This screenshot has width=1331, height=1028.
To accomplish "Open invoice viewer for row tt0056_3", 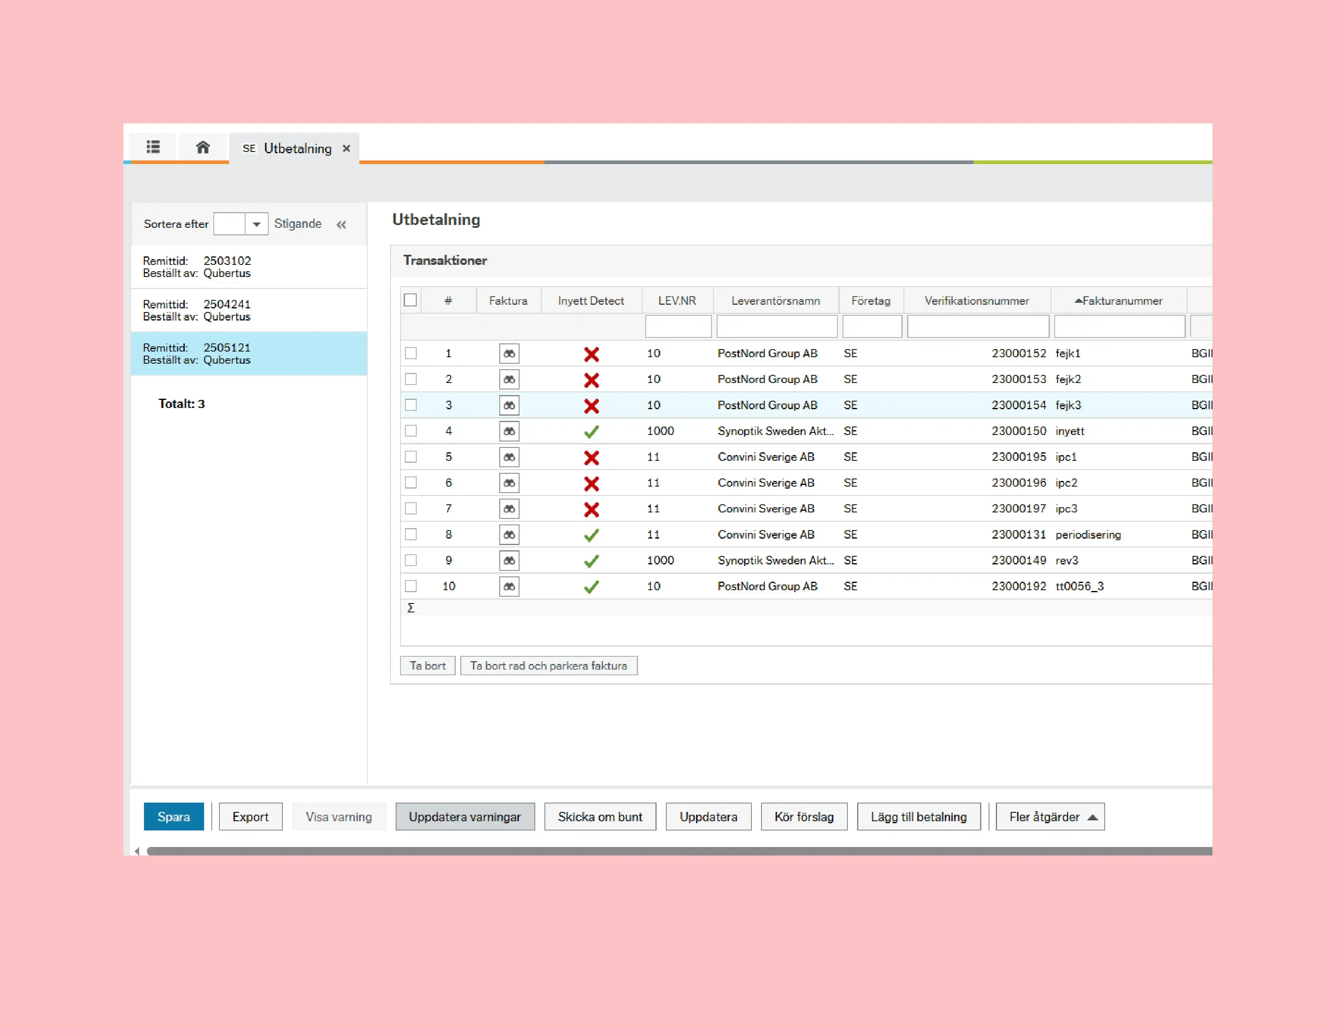I will (x=509, y=587).
